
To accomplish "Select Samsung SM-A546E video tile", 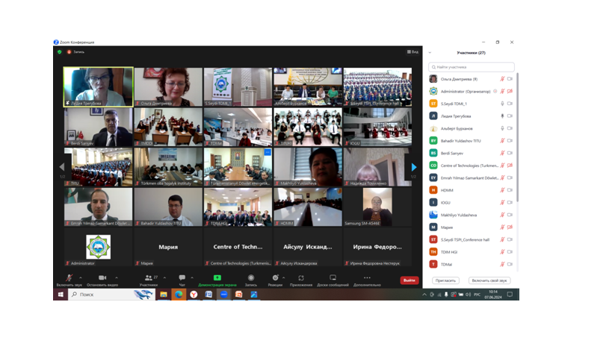I will [x=377, y=207].
